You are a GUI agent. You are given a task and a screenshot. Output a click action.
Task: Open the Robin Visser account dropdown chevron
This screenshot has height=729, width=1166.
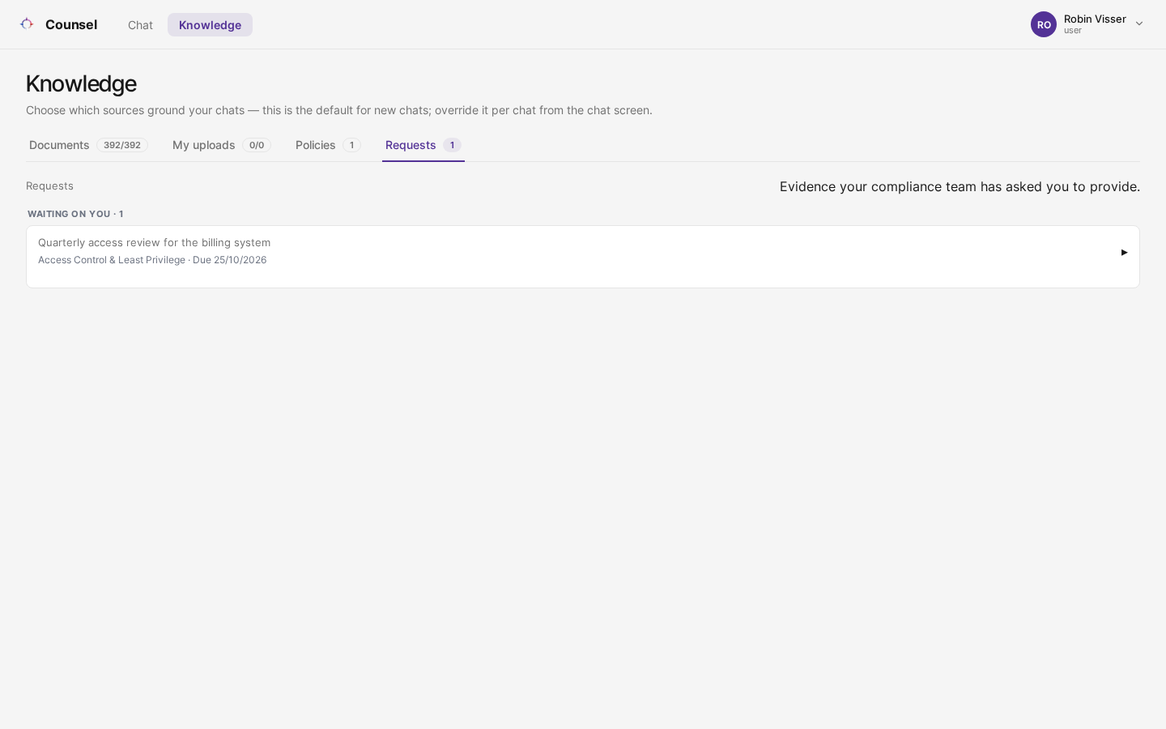1139,24
